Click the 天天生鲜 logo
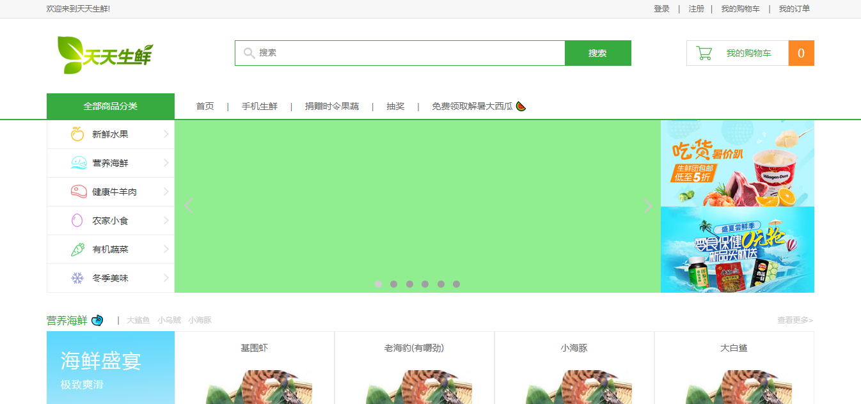The image size is (861, 404). pos(106,55)
